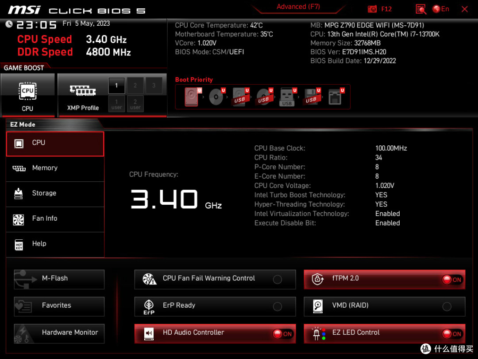The image size is (478, 359).
Task: Select XMP user profile 1
Action: coord(116,104)
